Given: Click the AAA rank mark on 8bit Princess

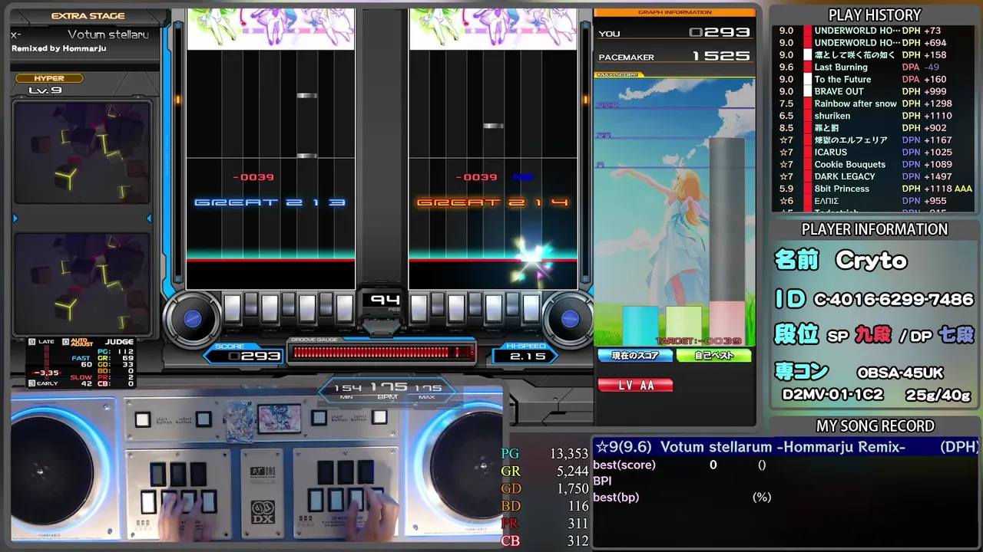Looking at the screenshot, I should (x=964, y=189).
